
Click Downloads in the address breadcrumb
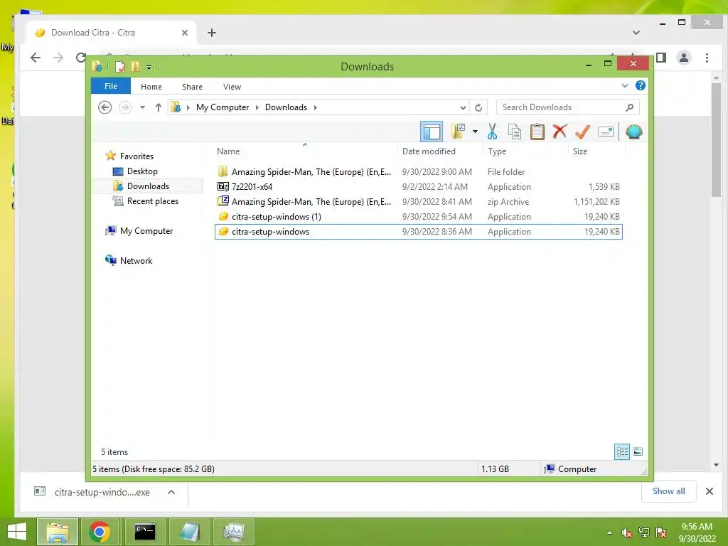point(286,107)
